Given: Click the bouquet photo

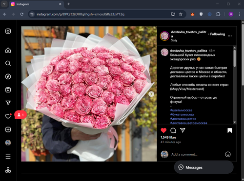Looking at the screenshot, I should (89, 94).
